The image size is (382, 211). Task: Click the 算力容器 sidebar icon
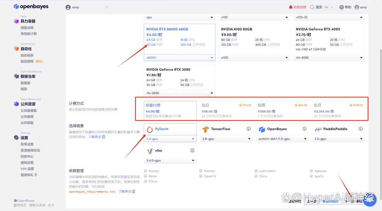(16, 21)
